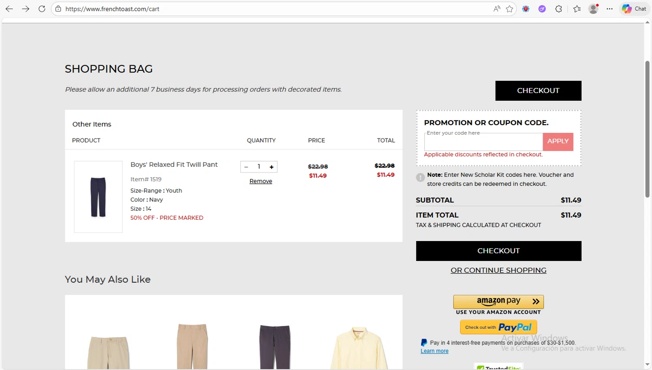Open the Copilot Chat sidebar button
The image size is (652, 370).
click(634, 9)
